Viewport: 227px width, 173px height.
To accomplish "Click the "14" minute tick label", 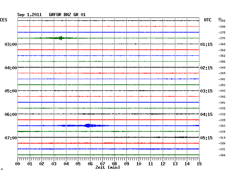I will point(187,164).
